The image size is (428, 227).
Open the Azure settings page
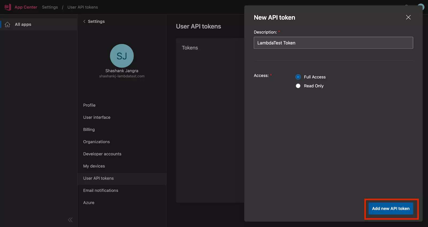coord(89,203)
